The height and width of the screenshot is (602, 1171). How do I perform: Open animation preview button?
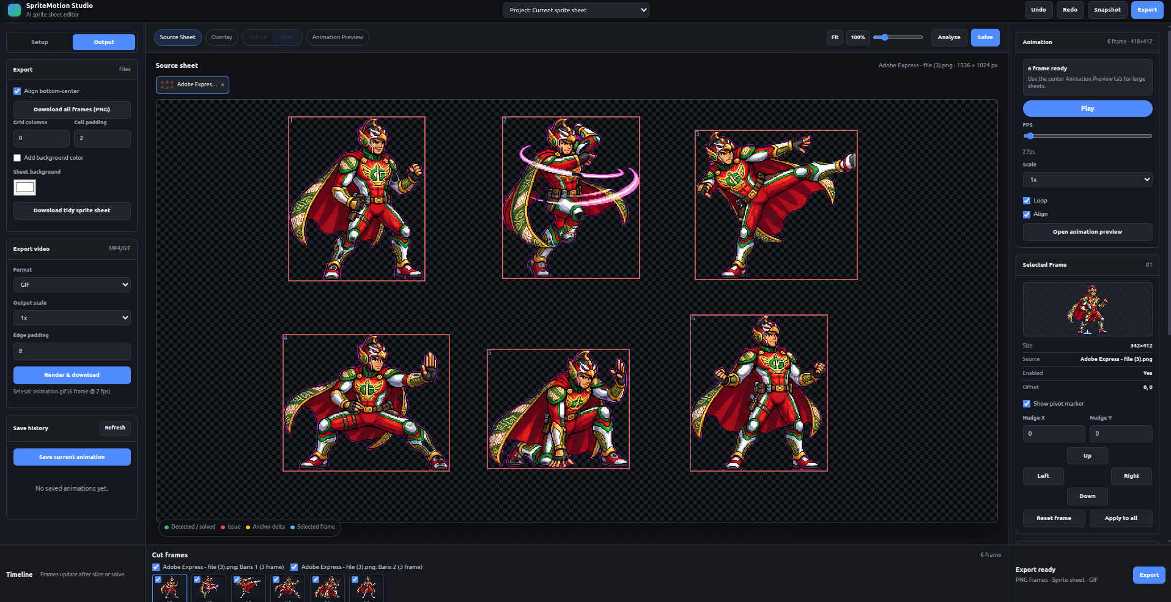pos(1087,232)
